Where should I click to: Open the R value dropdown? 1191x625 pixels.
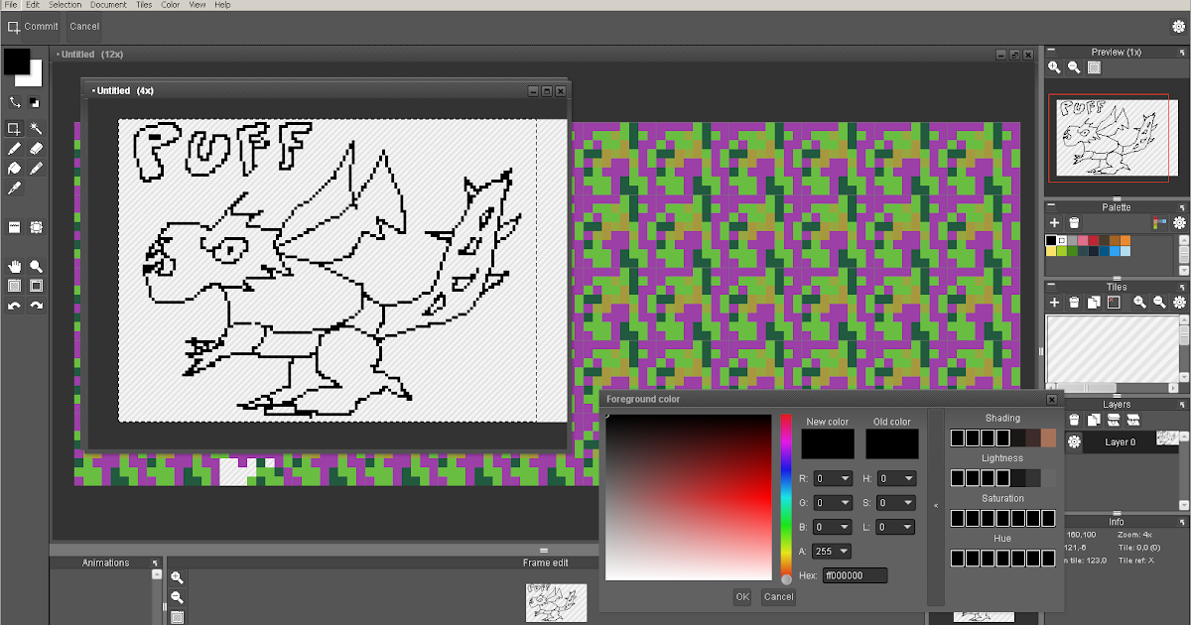pyautogui.click(x=833, y=478)
